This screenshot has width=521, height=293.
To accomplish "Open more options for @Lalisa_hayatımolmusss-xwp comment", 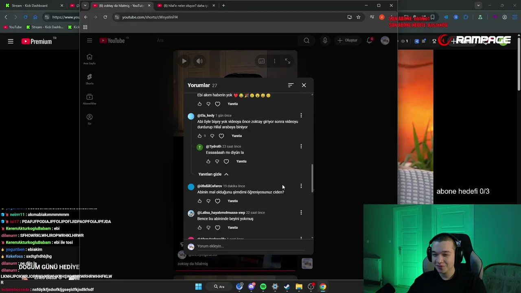I will [301, 212].
